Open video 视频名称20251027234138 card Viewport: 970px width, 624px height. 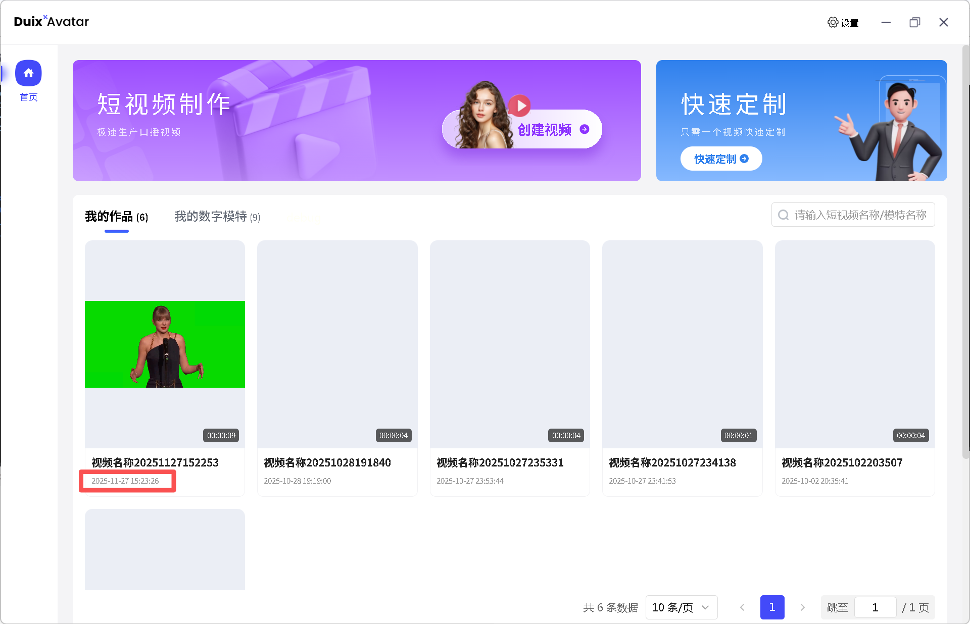coord(682,344)
